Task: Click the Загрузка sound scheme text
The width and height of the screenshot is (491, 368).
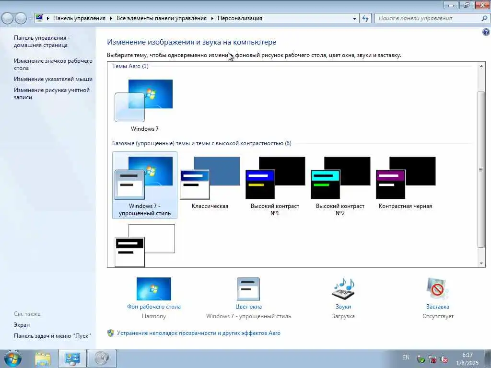Action: coord(343,316)
